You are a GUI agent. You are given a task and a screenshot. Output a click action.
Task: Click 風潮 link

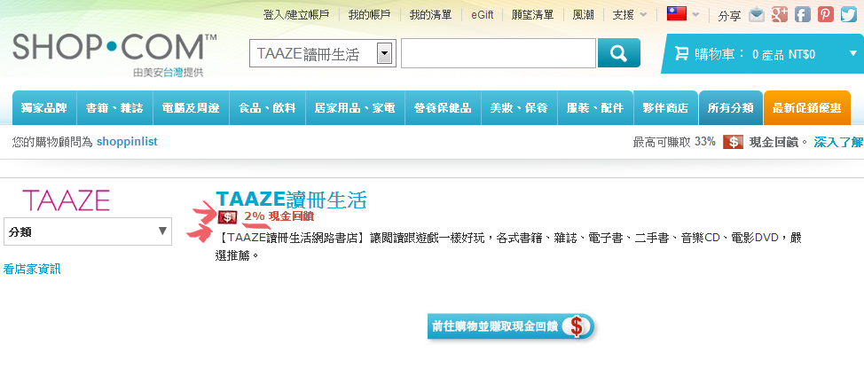tap(583, 15)
